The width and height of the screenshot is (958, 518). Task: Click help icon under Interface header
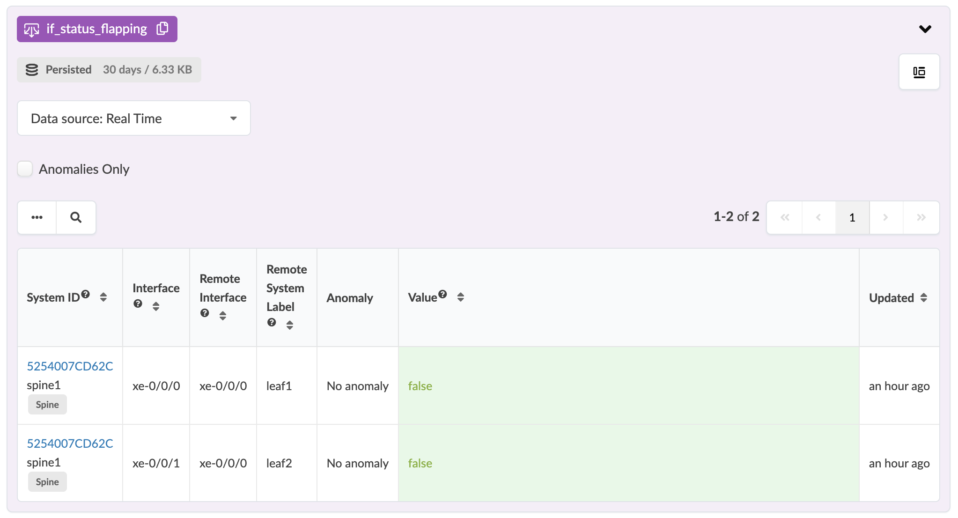click(x=138, y=303)
